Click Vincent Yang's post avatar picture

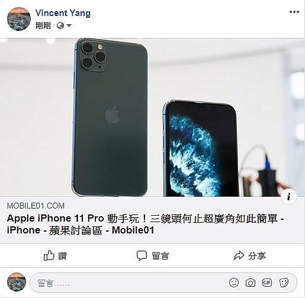click(x=19, y=19)
